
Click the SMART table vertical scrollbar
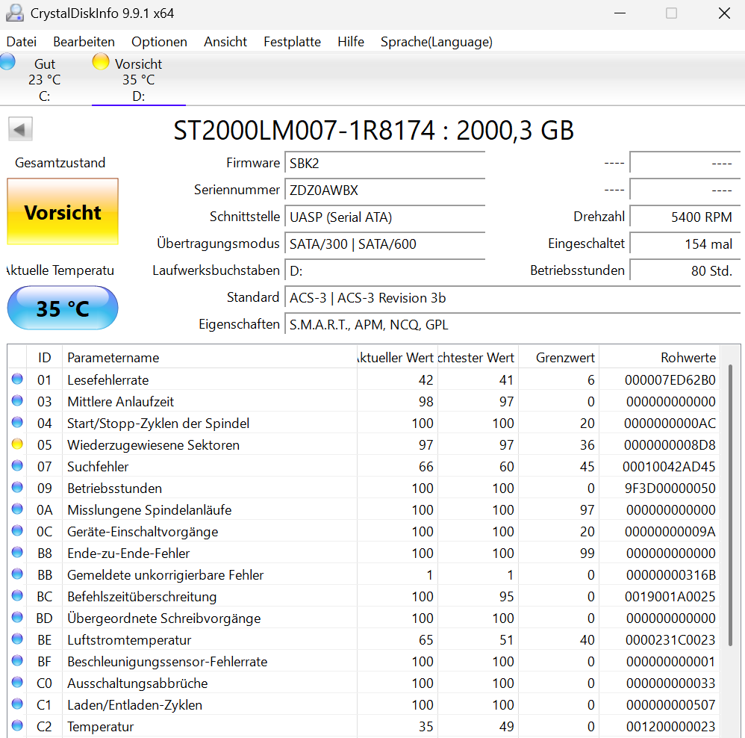730,505
